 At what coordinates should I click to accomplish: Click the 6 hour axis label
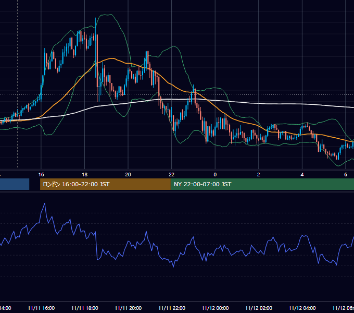point(346,175)
